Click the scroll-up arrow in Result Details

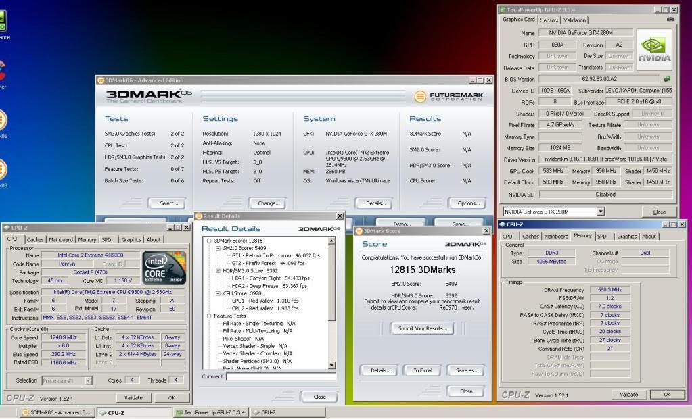point(332,241)
